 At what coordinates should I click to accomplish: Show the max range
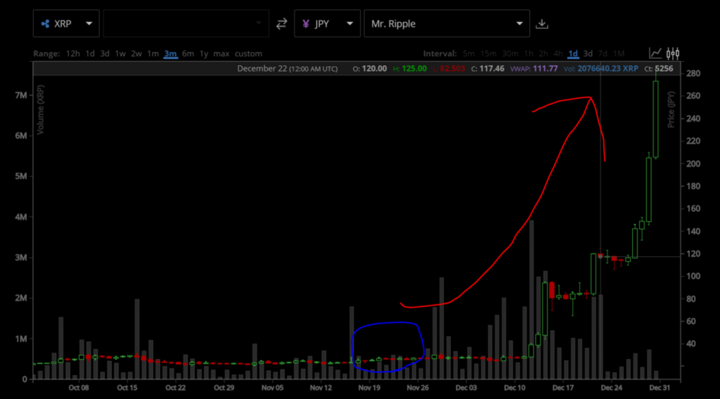click(222, 54)
